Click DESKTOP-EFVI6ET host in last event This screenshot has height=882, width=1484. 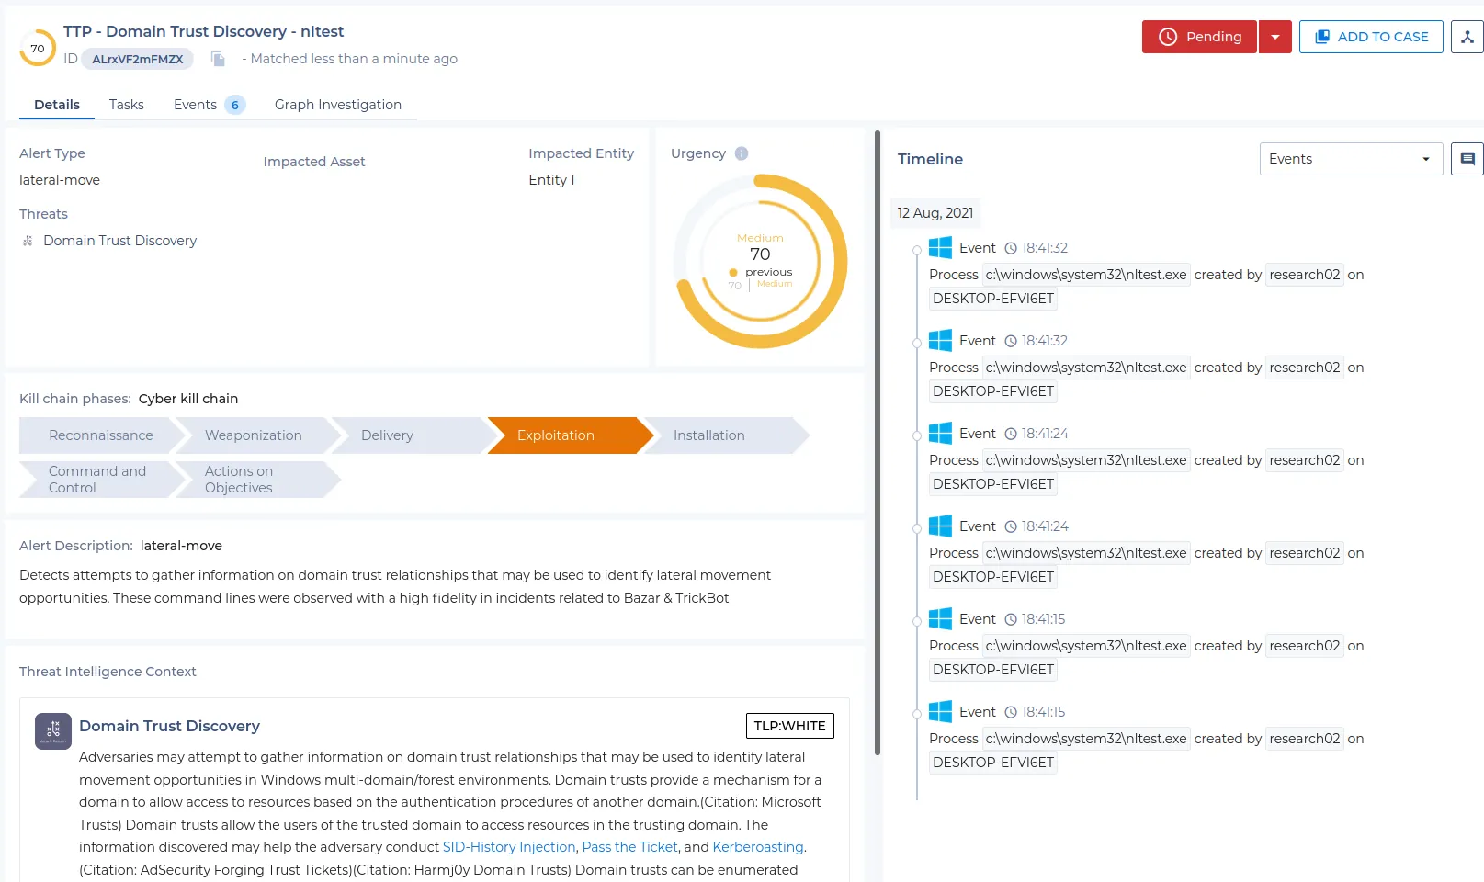(993, 763)
